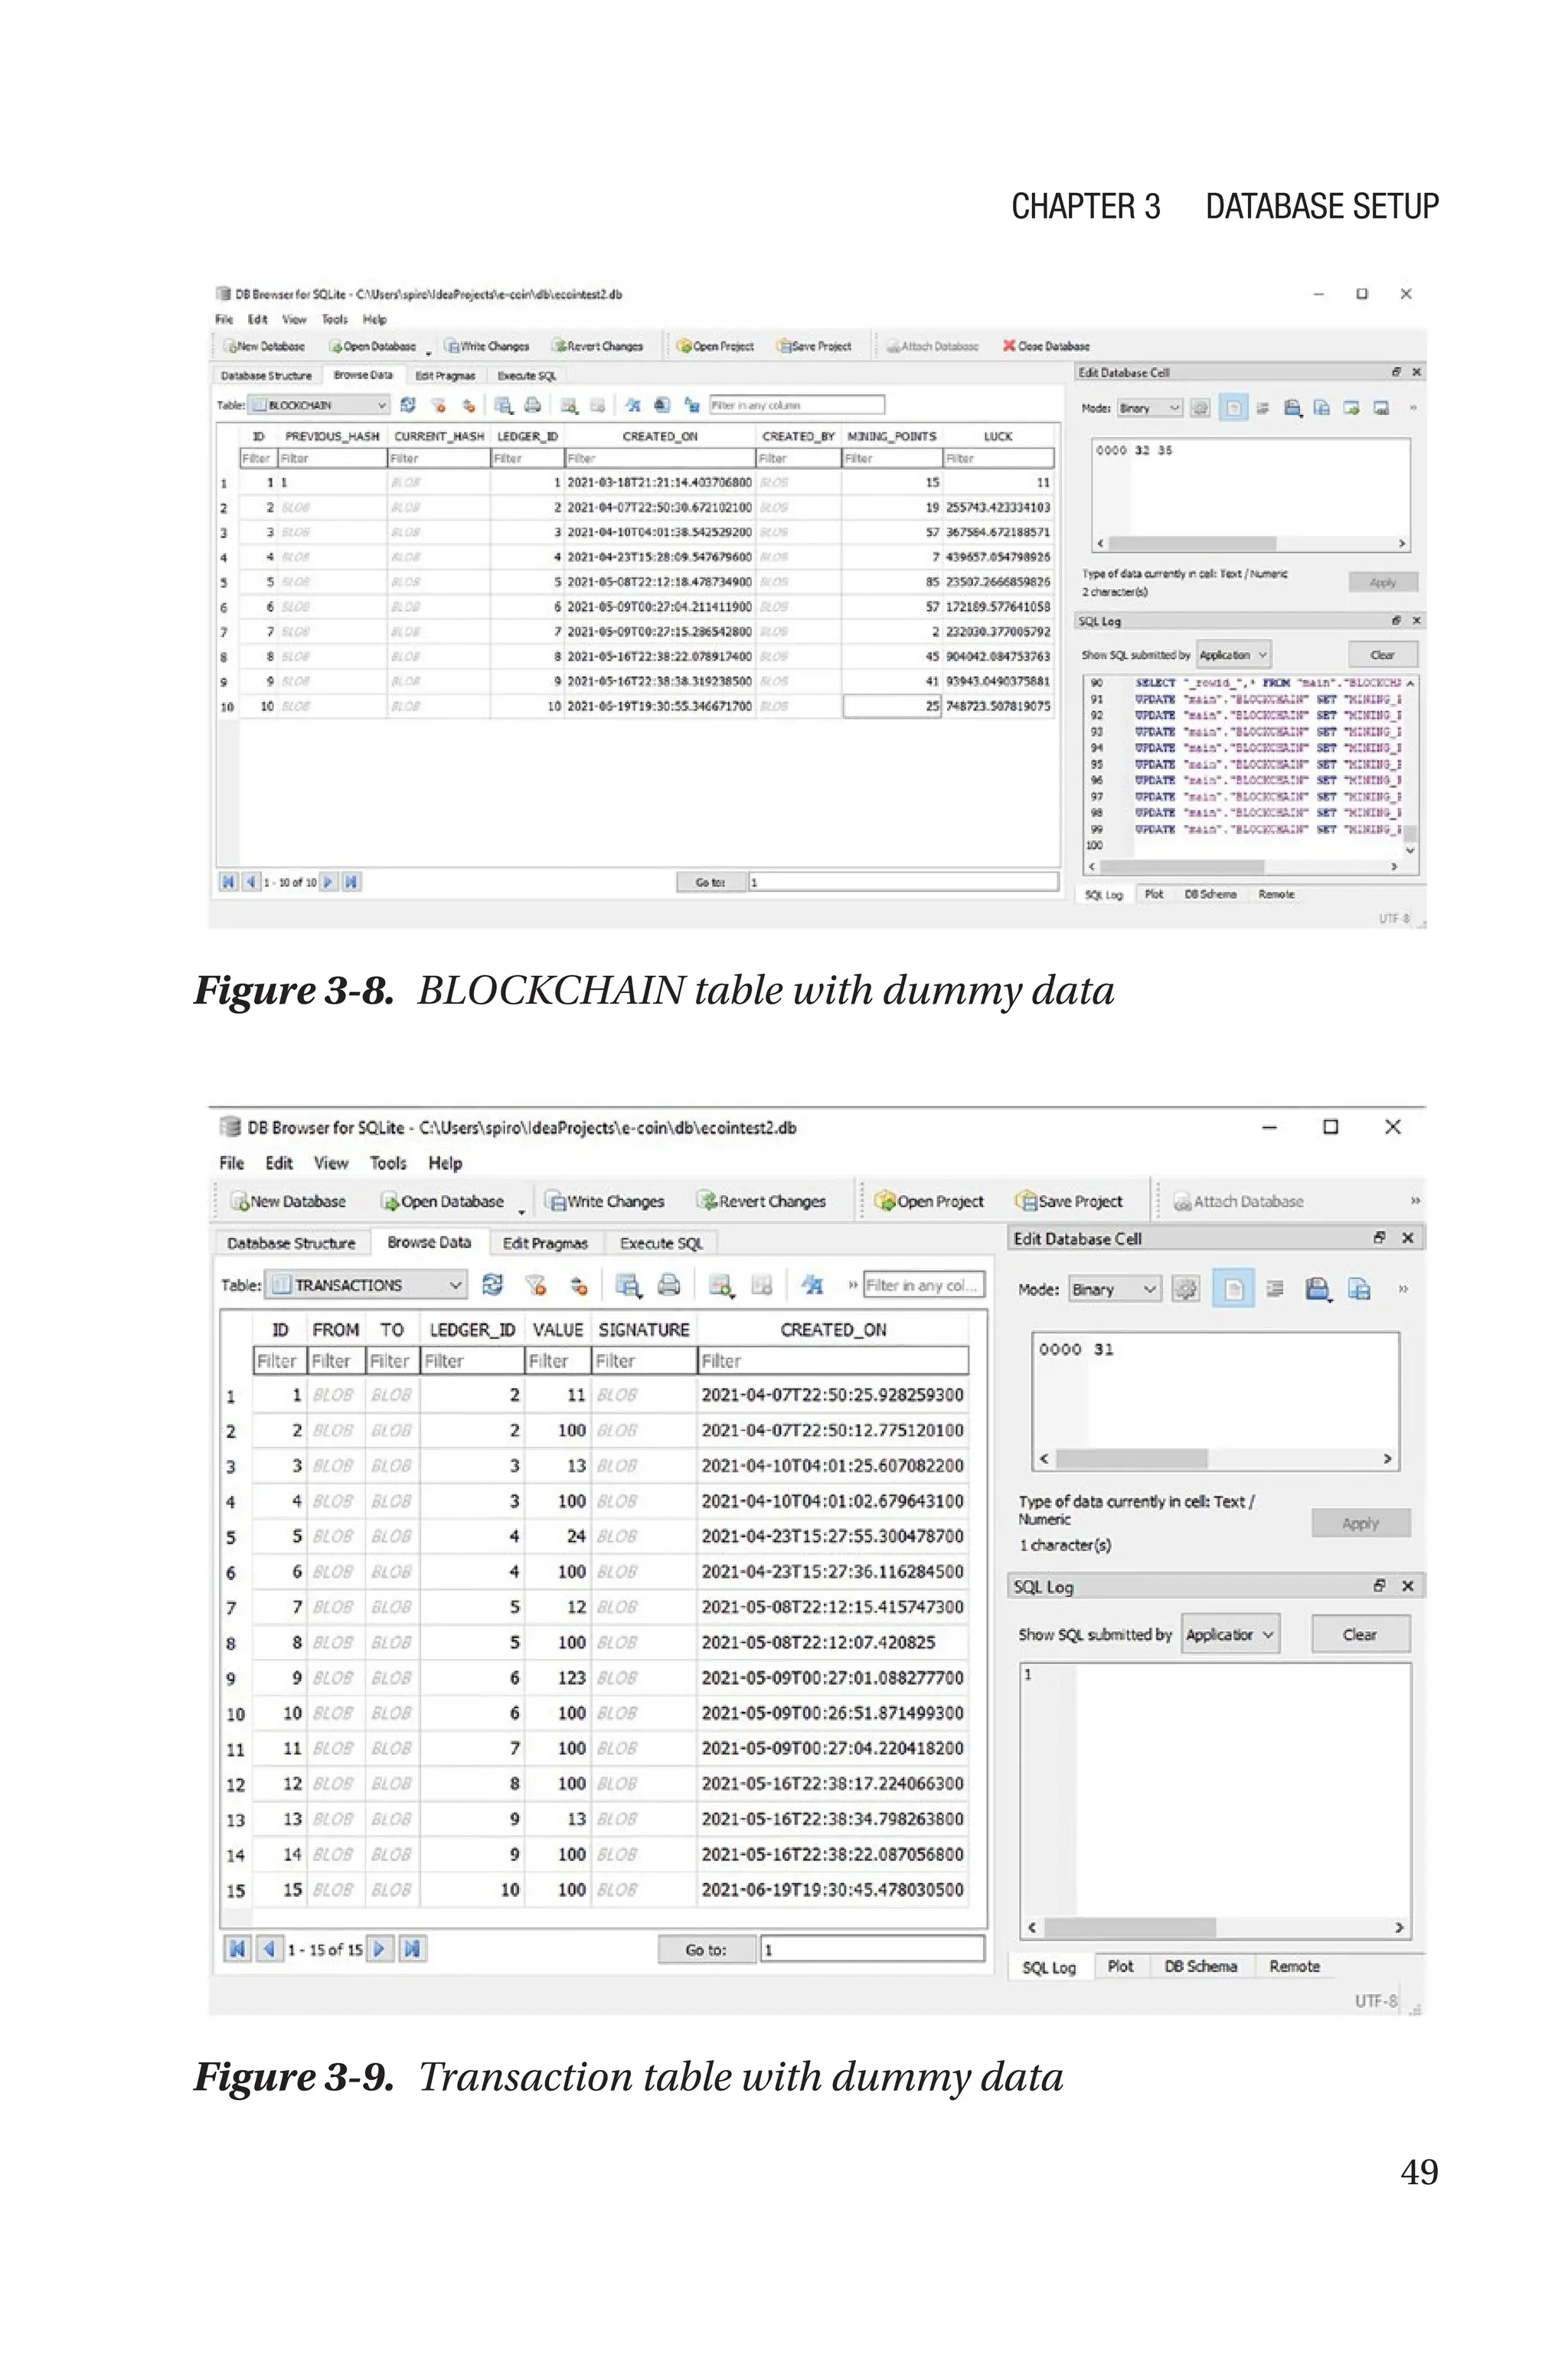The height and width of the screenshot is (2377, 1568).
Task: Select LUCK cell '748723.507819075' in BLOCKCHAIN
Action: pyautogui.click(x=998, y=706)
